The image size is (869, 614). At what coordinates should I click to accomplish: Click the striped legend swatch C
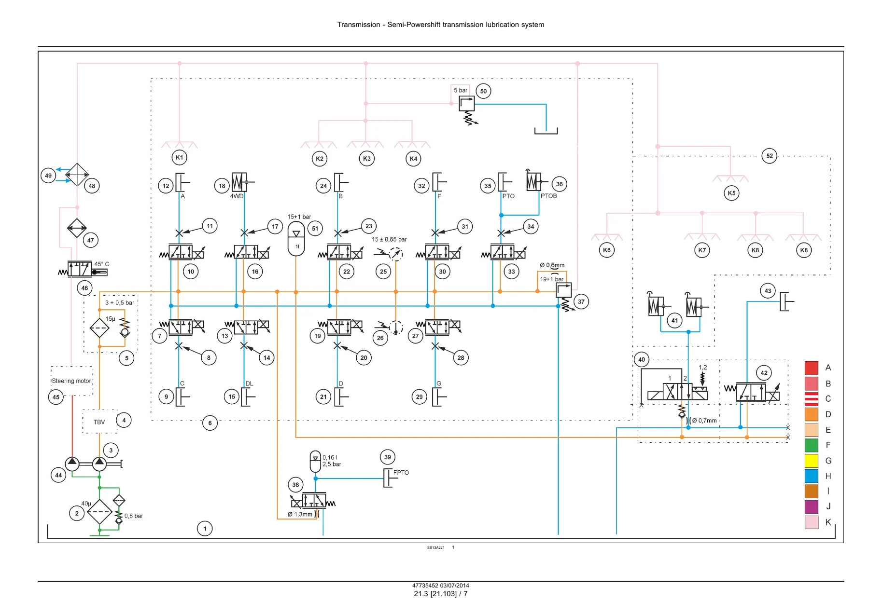(811, 399)
